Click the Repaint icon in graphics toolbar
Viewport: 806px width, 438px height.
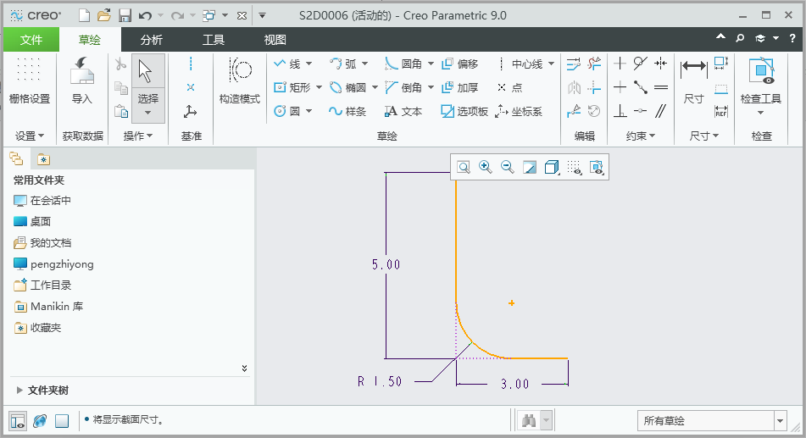(530, 167)
